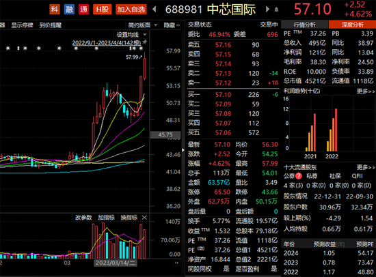Click stock title 688981 中芯国际

coord(211,10)
